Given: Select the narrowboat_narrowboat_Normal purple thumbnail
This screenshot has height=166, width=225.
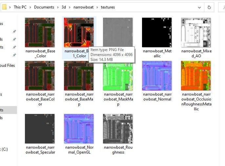Looking at the screenshot, I should (x=157, y=76).
